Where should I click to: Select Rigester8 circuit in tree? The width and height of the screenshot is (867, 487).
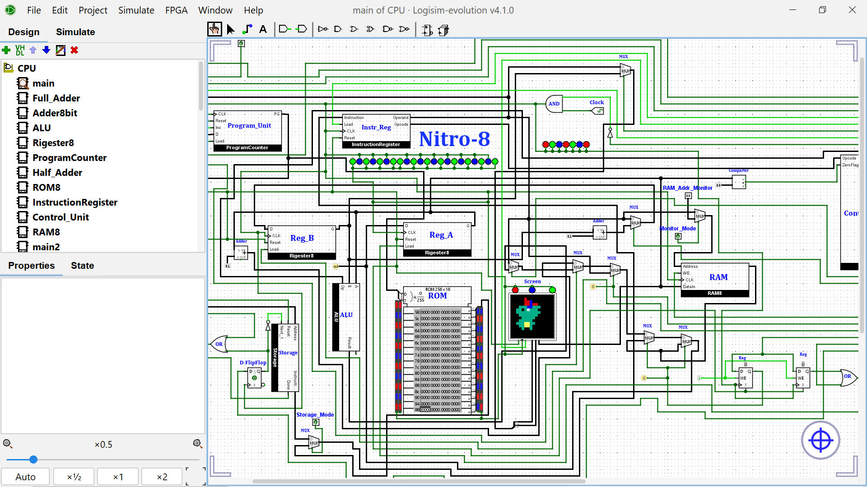click(53, 143)
